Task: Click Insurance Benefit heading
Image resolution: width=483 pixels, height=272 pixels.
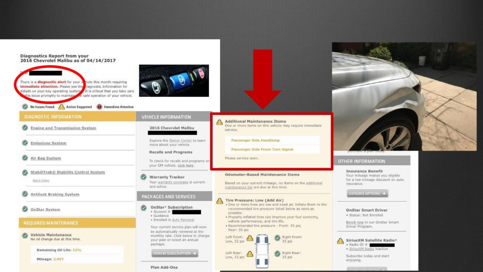Action: pos(364,171)
